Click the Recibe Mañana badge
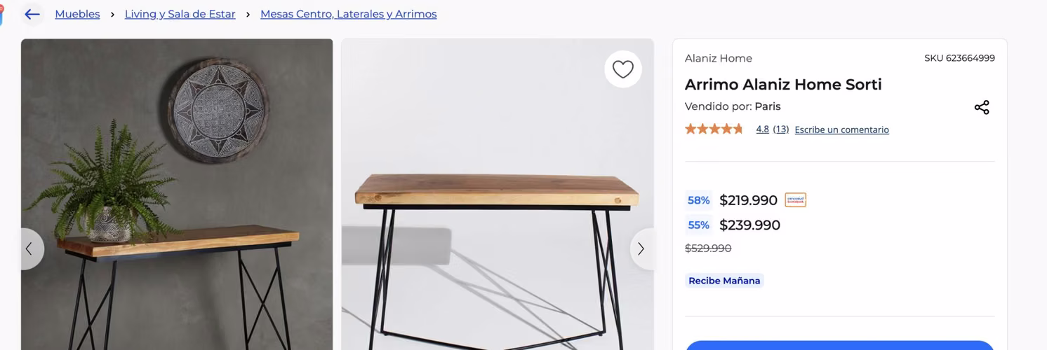This screenshot has height=350, width=1047. [x=724, y=281]
